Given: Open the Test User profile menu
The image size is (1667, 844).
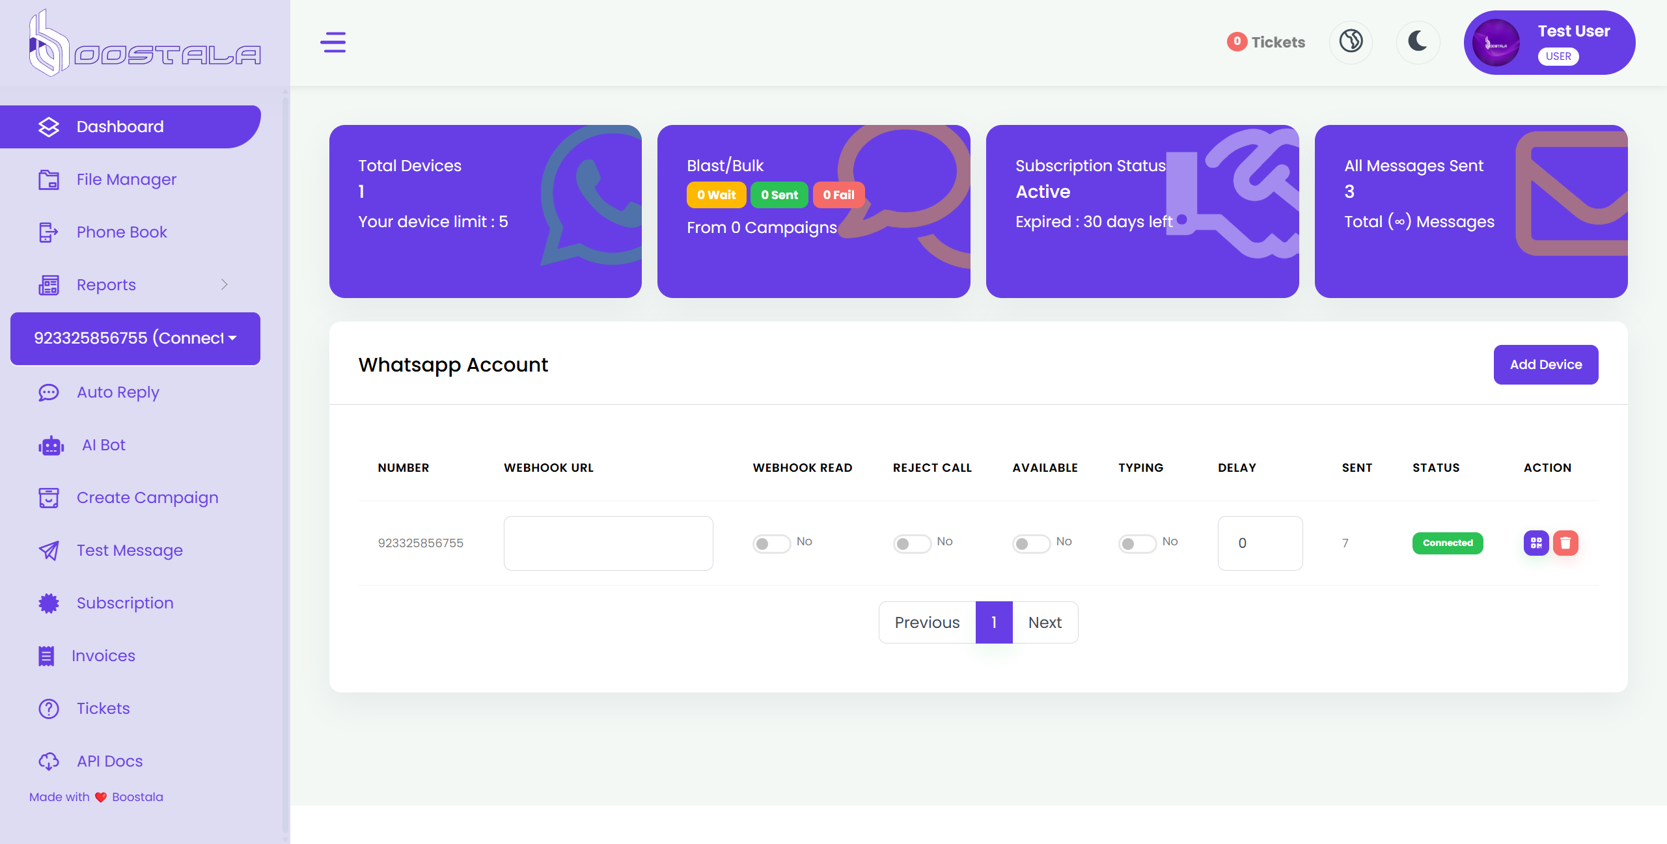Looking at the screenshot, I should point(1549,43).
